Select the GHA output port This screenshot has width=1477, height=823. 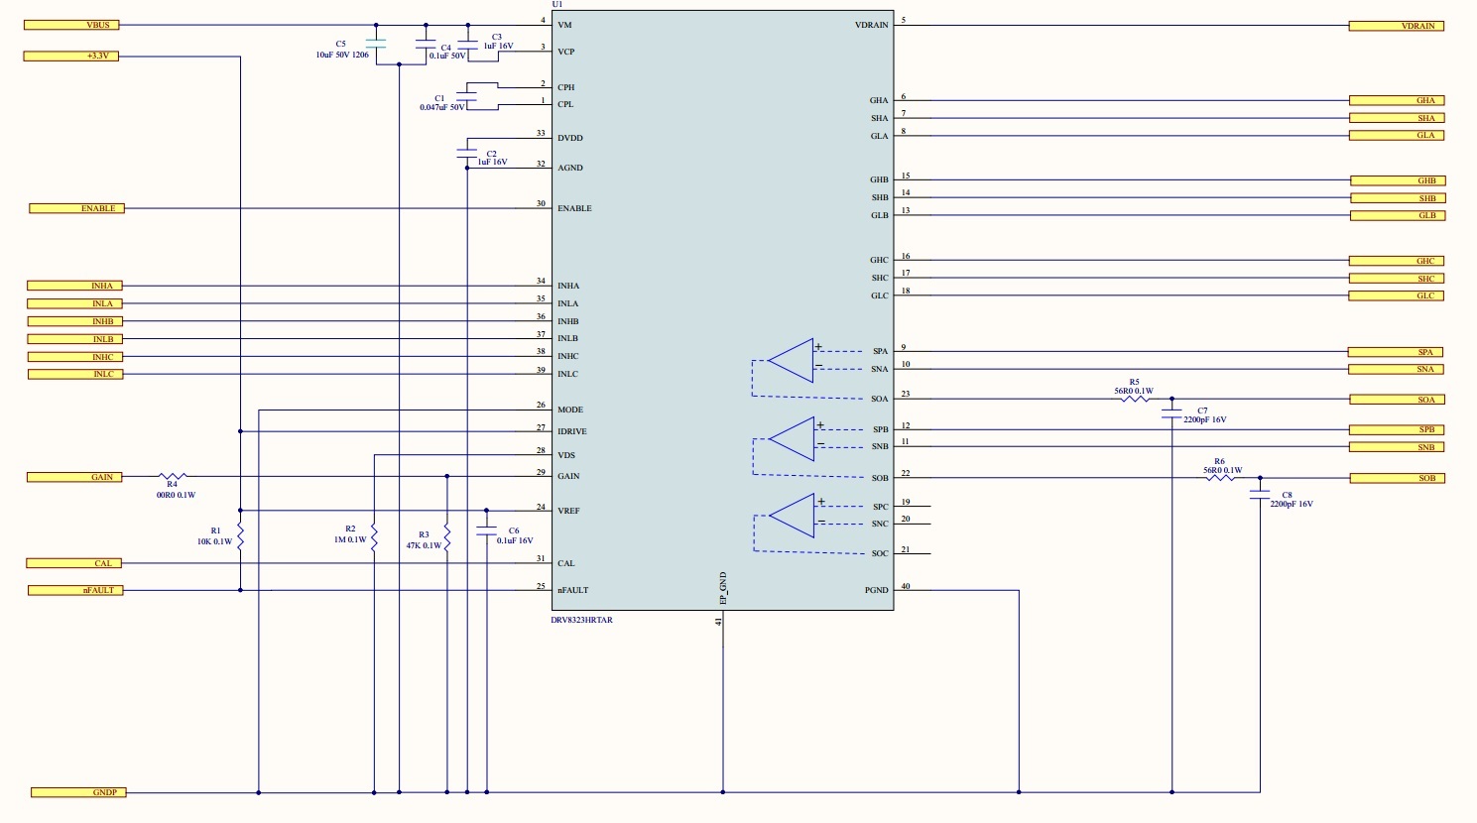1397,100
